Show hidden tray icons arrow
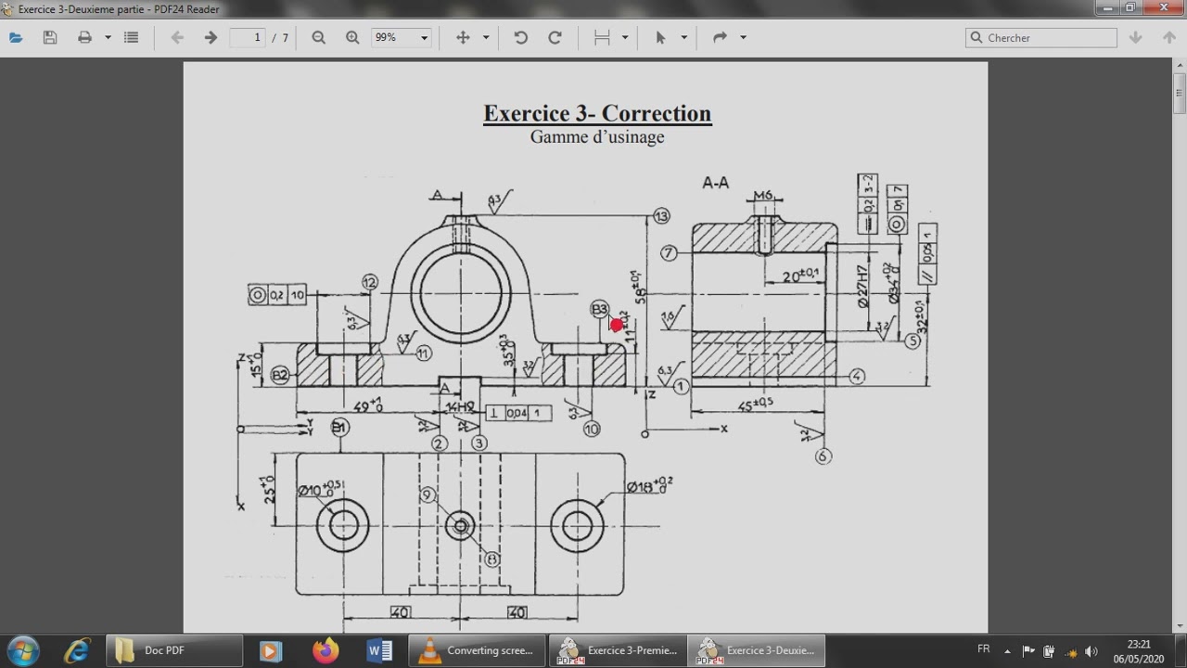This screenshot has width=1187, height=668. (x=1007, y=651)
